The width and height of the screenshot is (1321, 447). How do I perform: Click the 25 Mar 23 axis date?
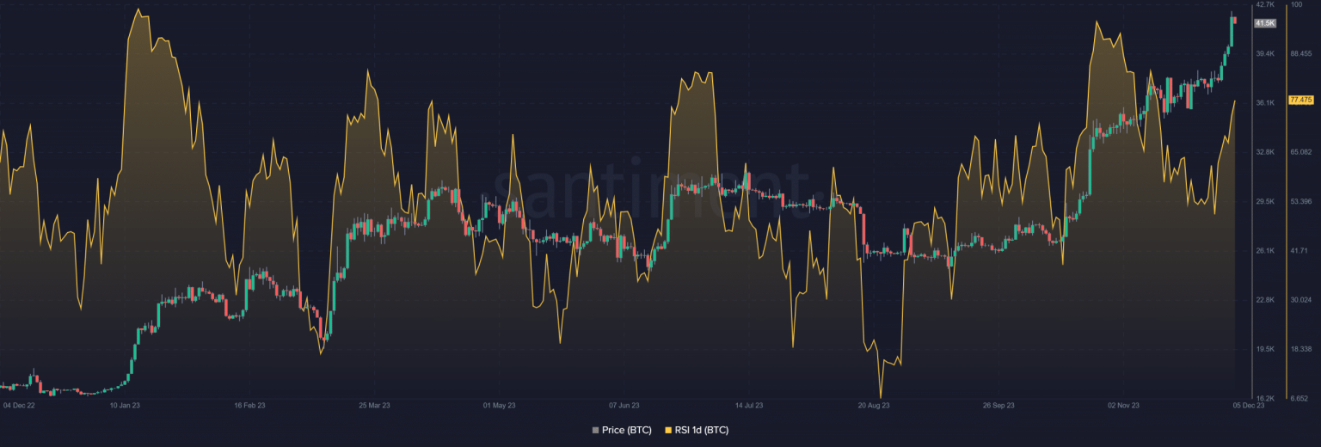click(x=374, y=404)
